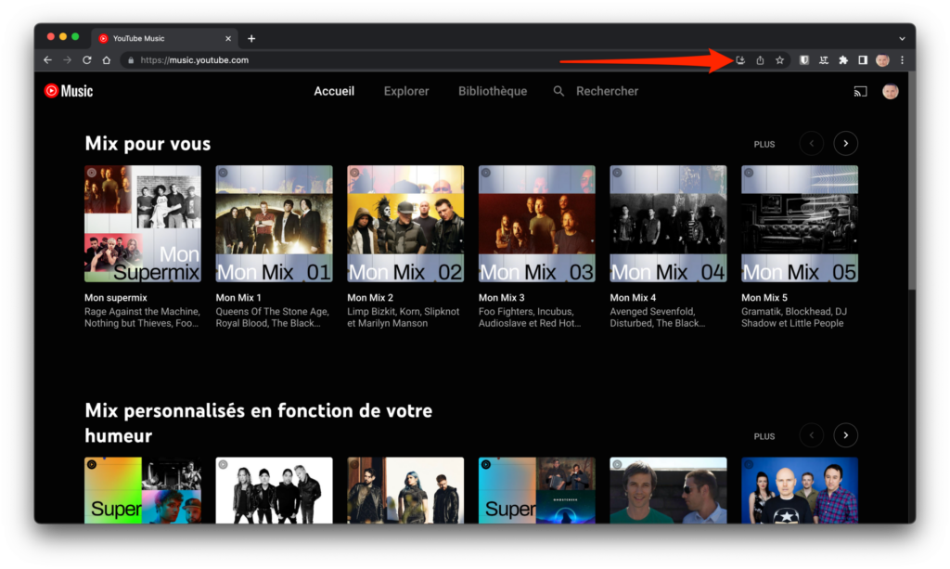
Task: Click PLUS next to Mix personnalisés section
Action: pyautogui.click(x=764, y=436)
